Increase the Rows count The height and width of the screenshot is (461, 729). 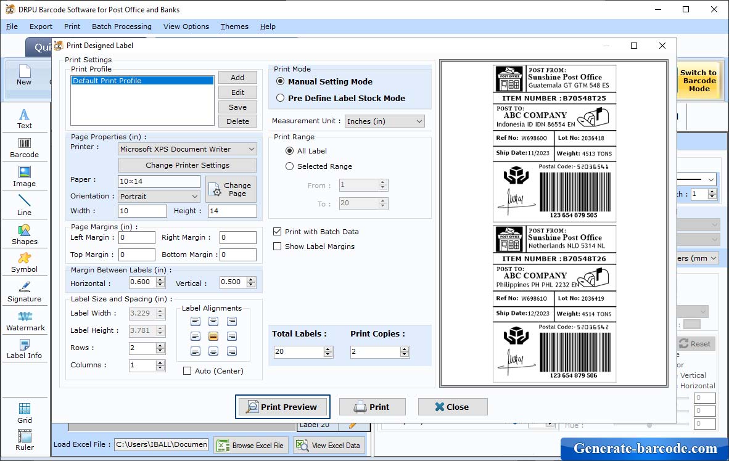[x=160, y=345]
